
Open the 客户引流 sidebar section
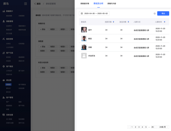click(9, 53)
